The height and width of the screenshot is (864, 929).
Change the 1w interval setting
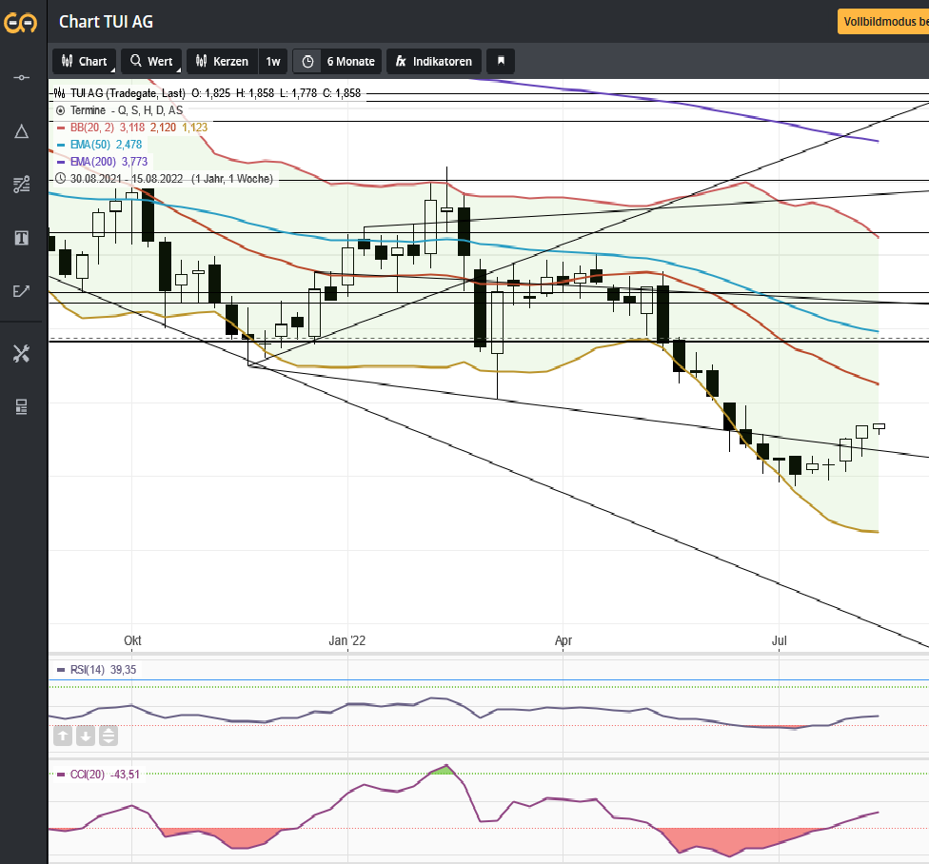pyautogui.click(x=273, y=61)
